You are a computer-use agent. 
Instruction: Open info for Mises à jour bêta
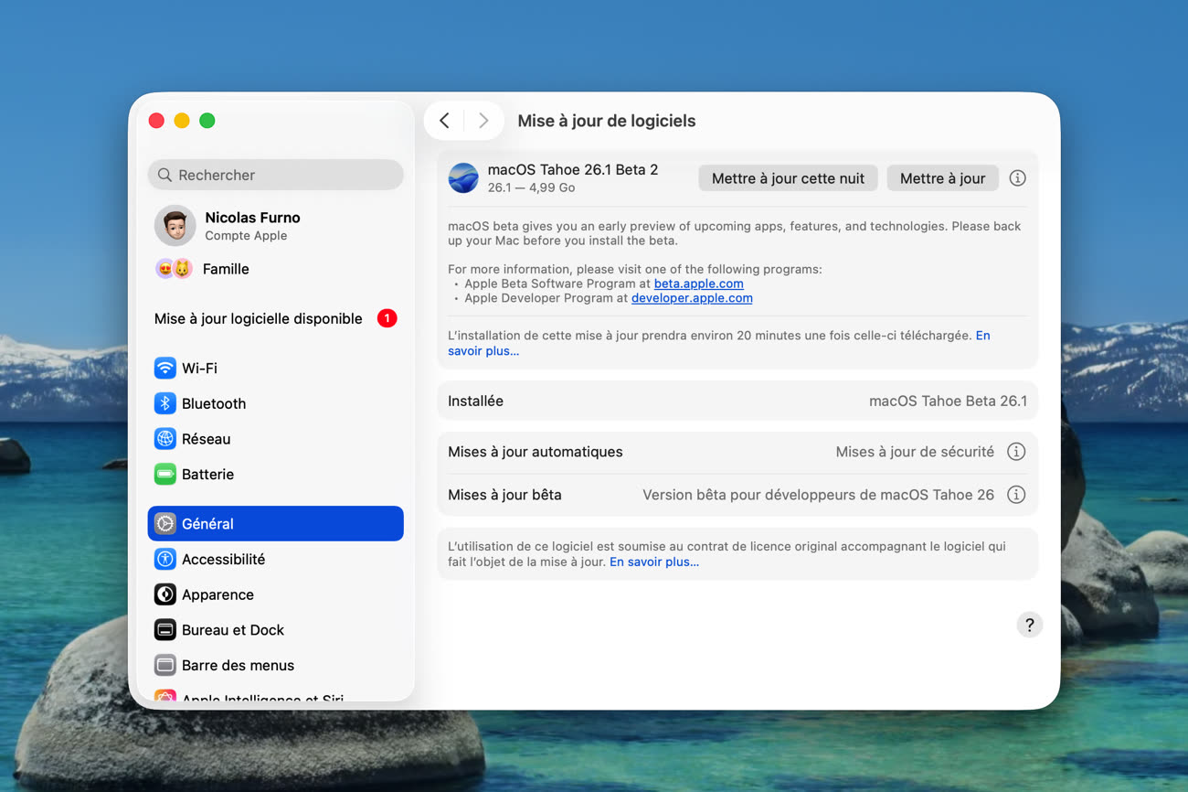coord(1015,495)
